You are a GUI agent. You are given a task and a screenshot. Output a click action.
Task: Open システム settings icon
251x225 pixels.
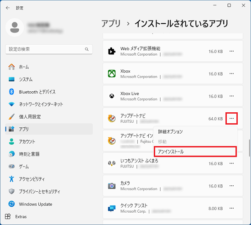click(x=11, y=79)
